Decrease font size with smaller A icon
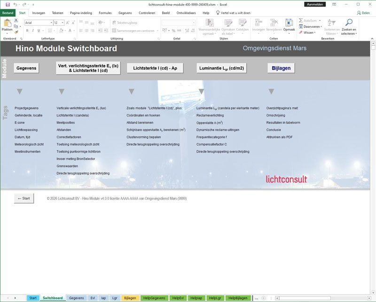Screen dimensions: 376x302 73,23
